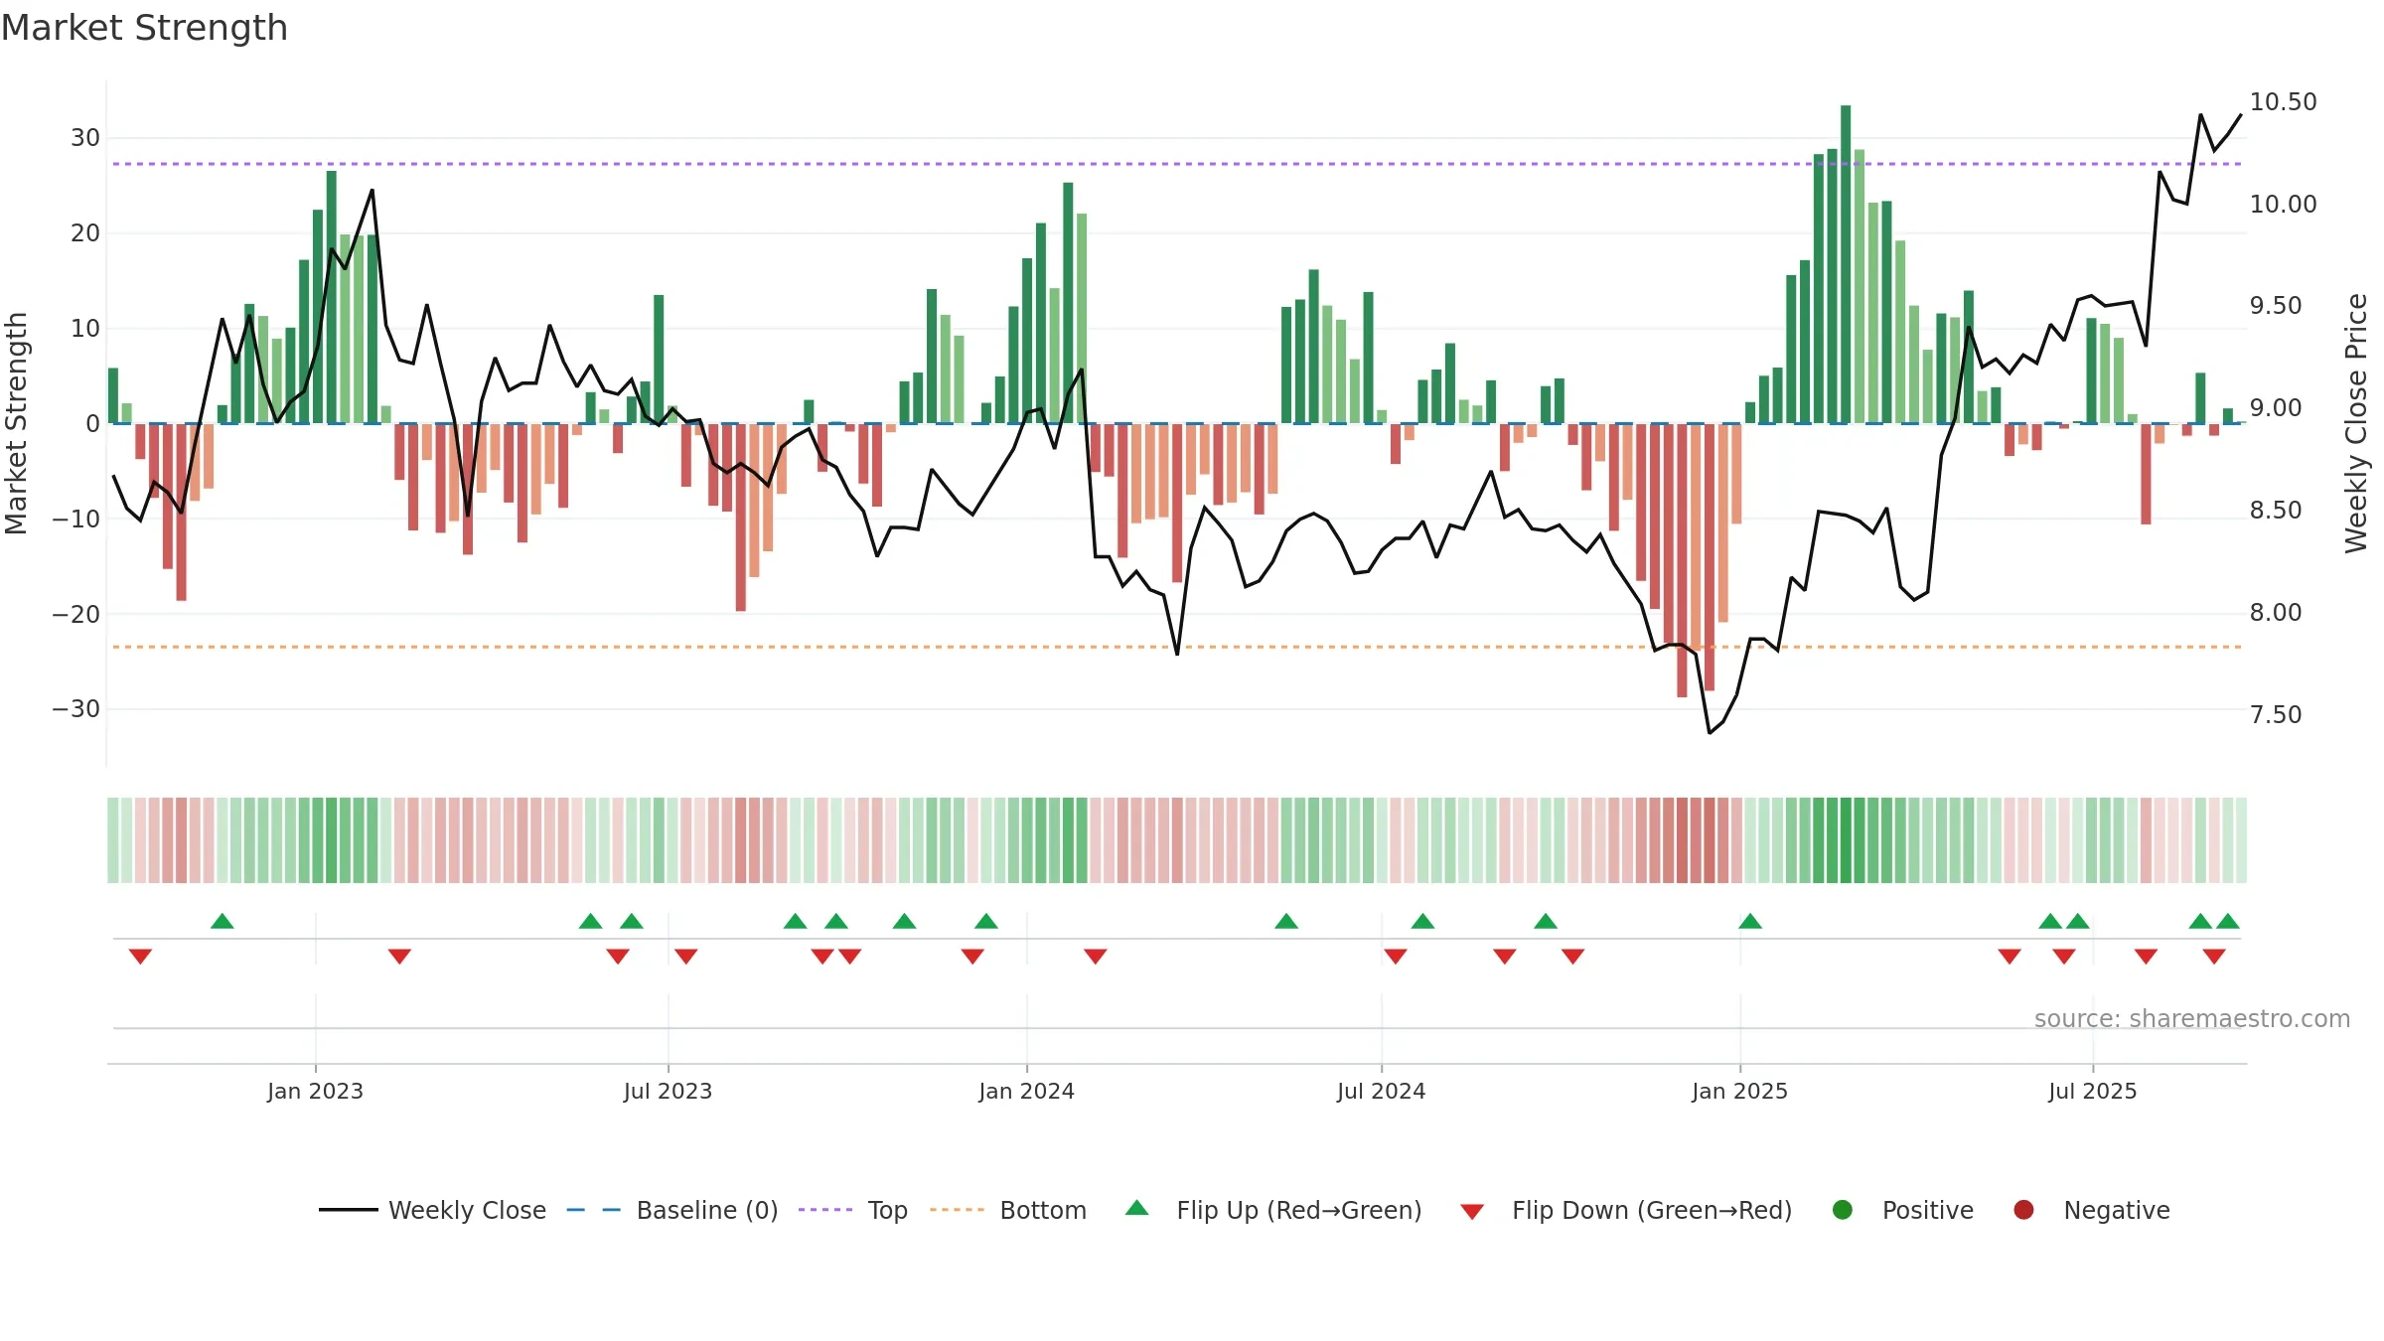The height and width of the screenshot is (1341, 2384).
Task: Toggle Flip Up (Red→Green) legend entry
Action: 1273,1210
